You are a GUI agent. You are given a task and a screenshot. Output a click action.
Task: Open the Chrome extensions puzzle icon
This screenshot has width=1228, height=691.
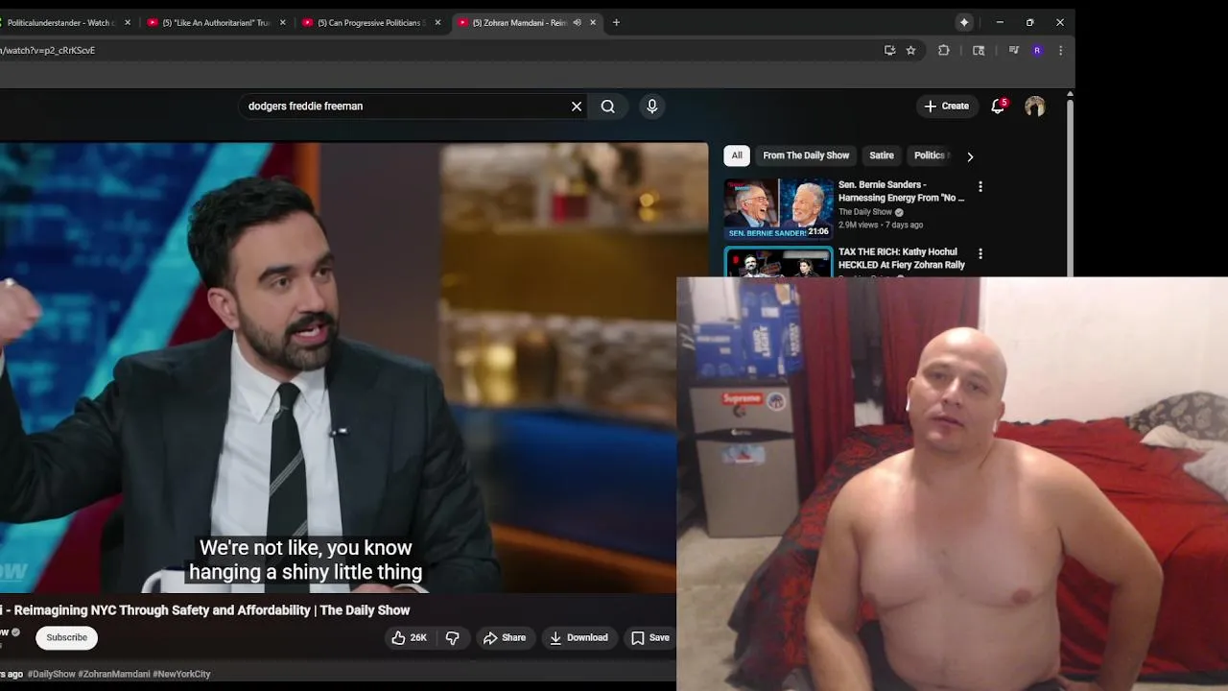pyautogui.click(x=944, y=51)
